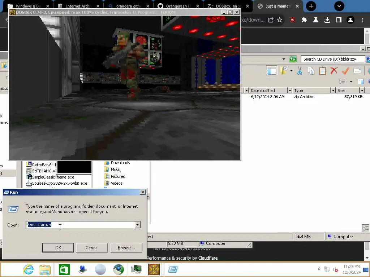Toggle the details pane icon in Explorer

point(361,82)
